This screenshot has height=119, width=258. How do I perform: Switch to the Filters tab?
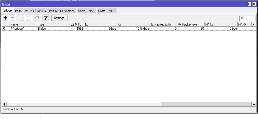[x=82, y=11]
